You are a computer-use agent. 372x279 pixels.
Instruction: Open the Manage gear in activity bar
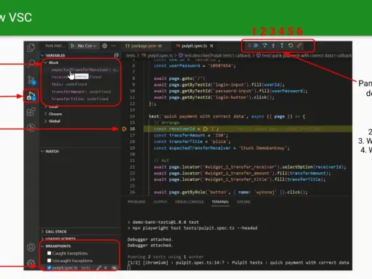[31, 262]
